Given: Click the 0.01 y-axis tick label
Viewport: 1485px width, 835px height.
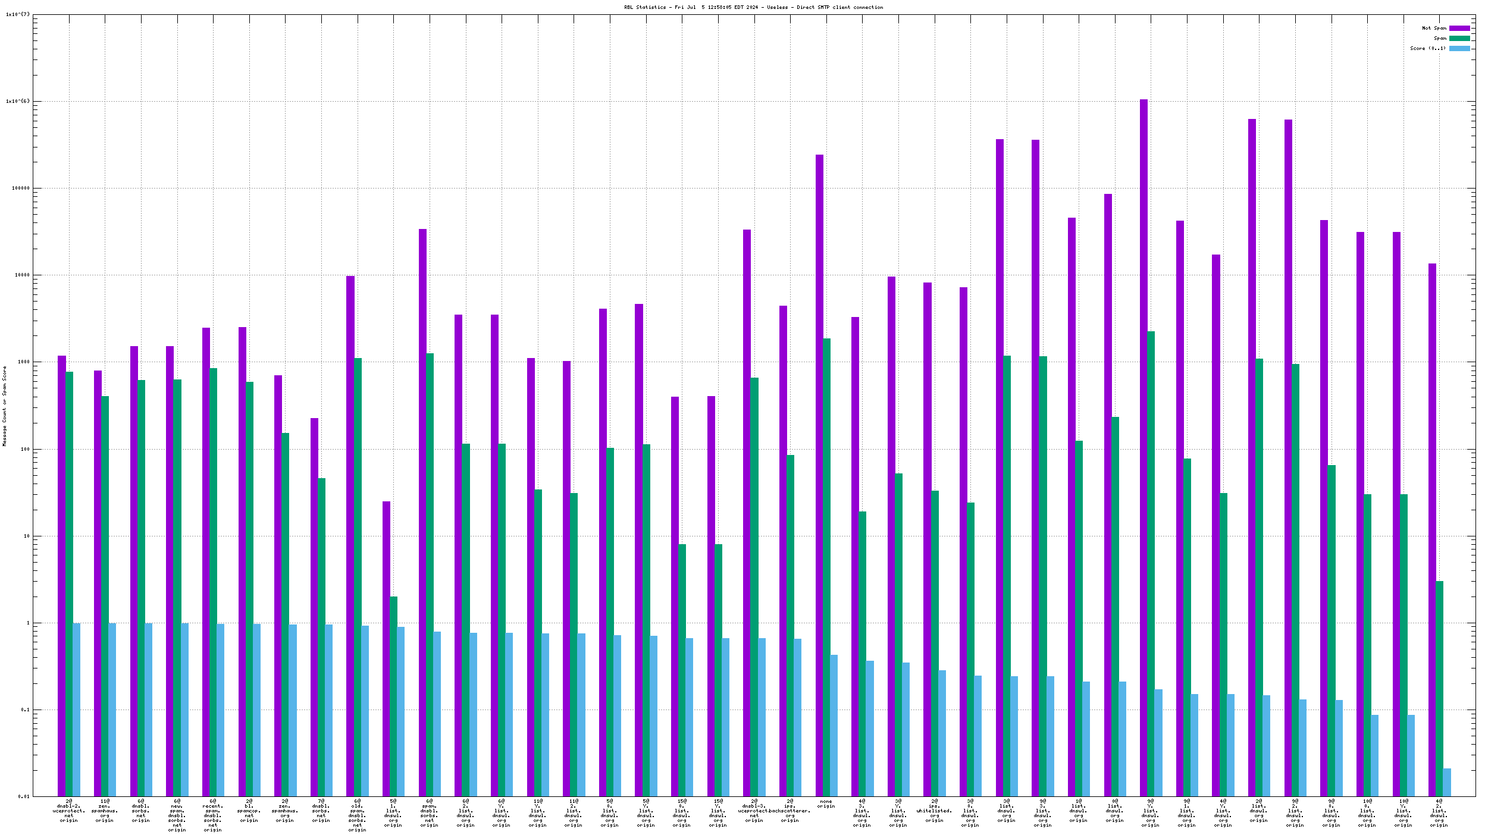Looking at the screenshot, I should (23, 796).
